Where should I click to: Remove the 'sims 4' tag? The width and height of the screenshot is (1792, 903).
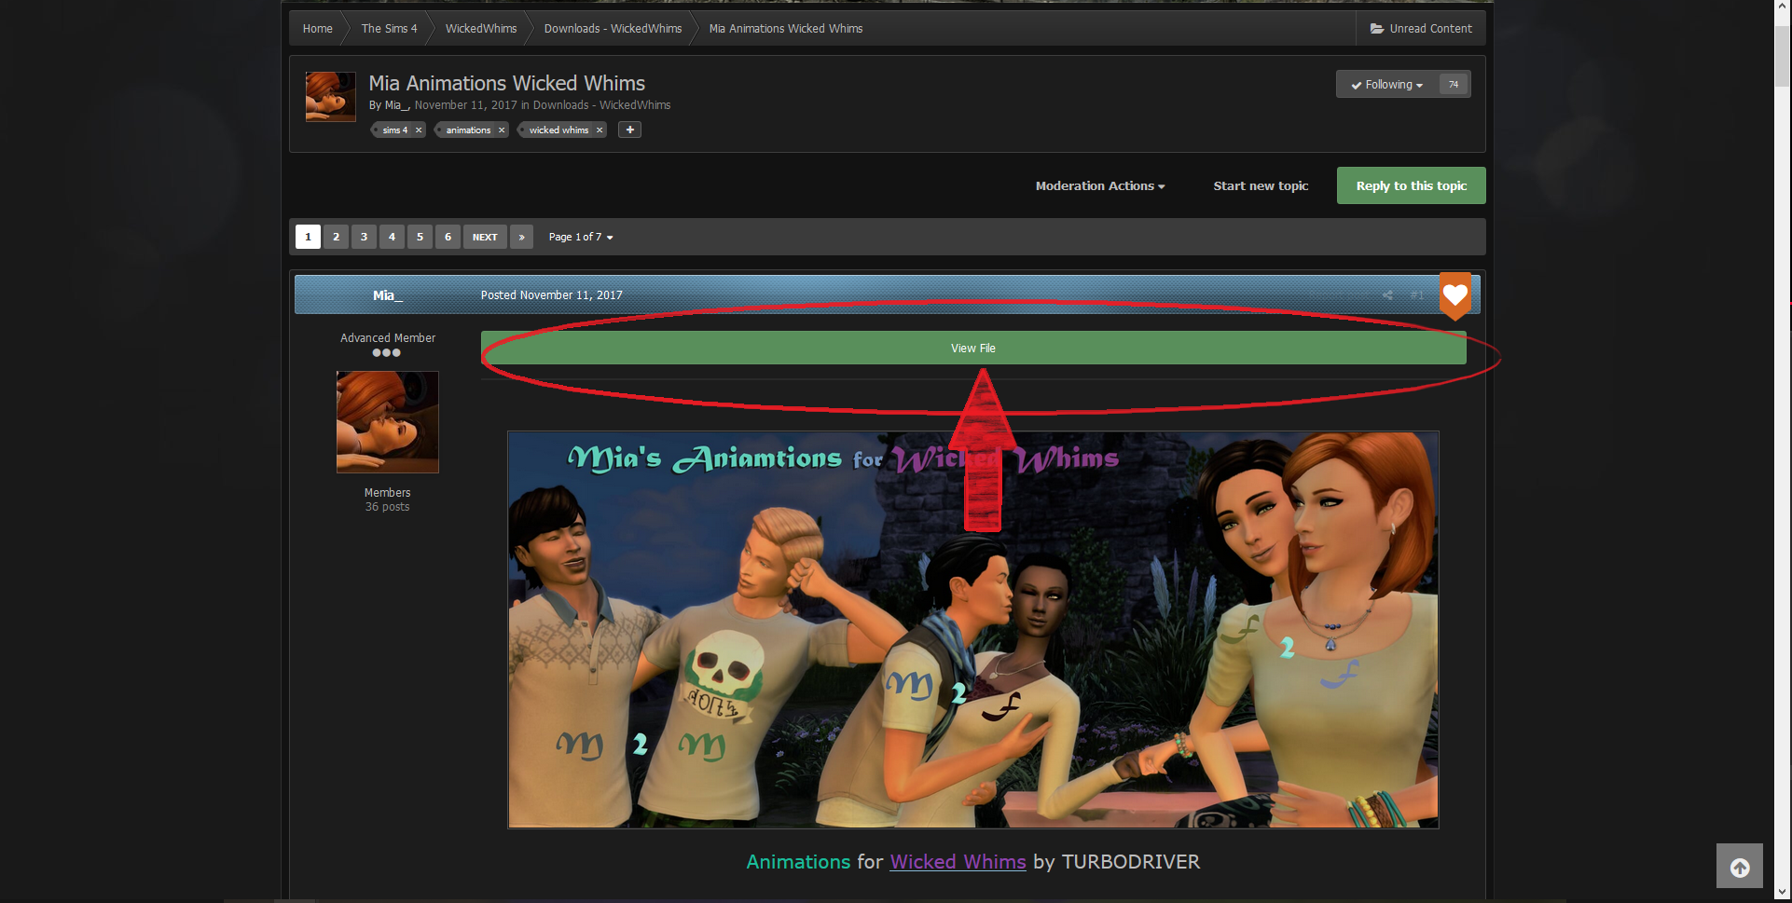click(419, 130)
